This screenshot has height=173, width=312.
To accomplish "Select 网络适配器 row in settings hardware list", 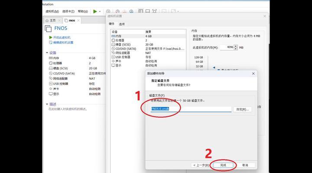I will 148,53.
